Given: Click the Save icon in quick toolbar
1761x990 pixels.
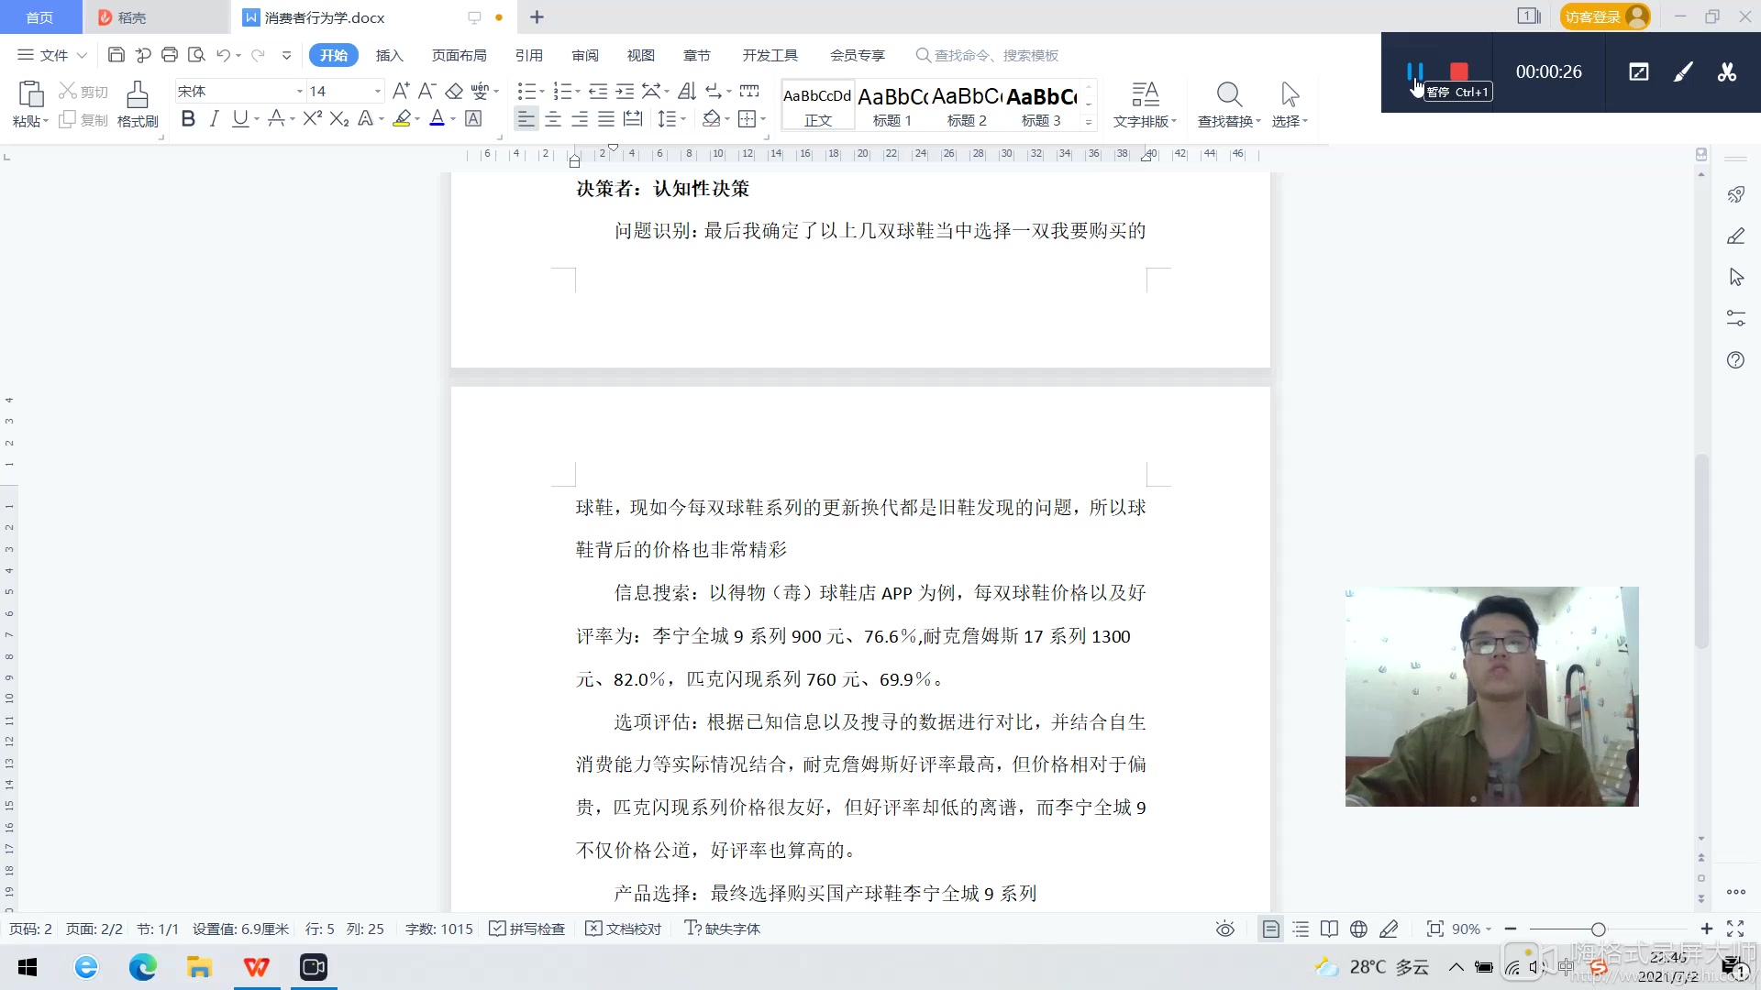Looking at the screenshot, I should 116,55.
